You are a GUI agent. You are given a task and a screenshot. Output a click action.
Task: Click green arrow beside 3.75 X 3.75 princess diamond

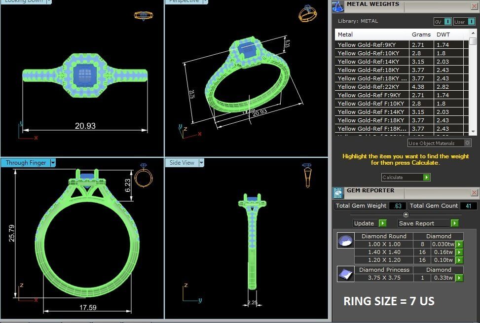(x=459, y=278)
